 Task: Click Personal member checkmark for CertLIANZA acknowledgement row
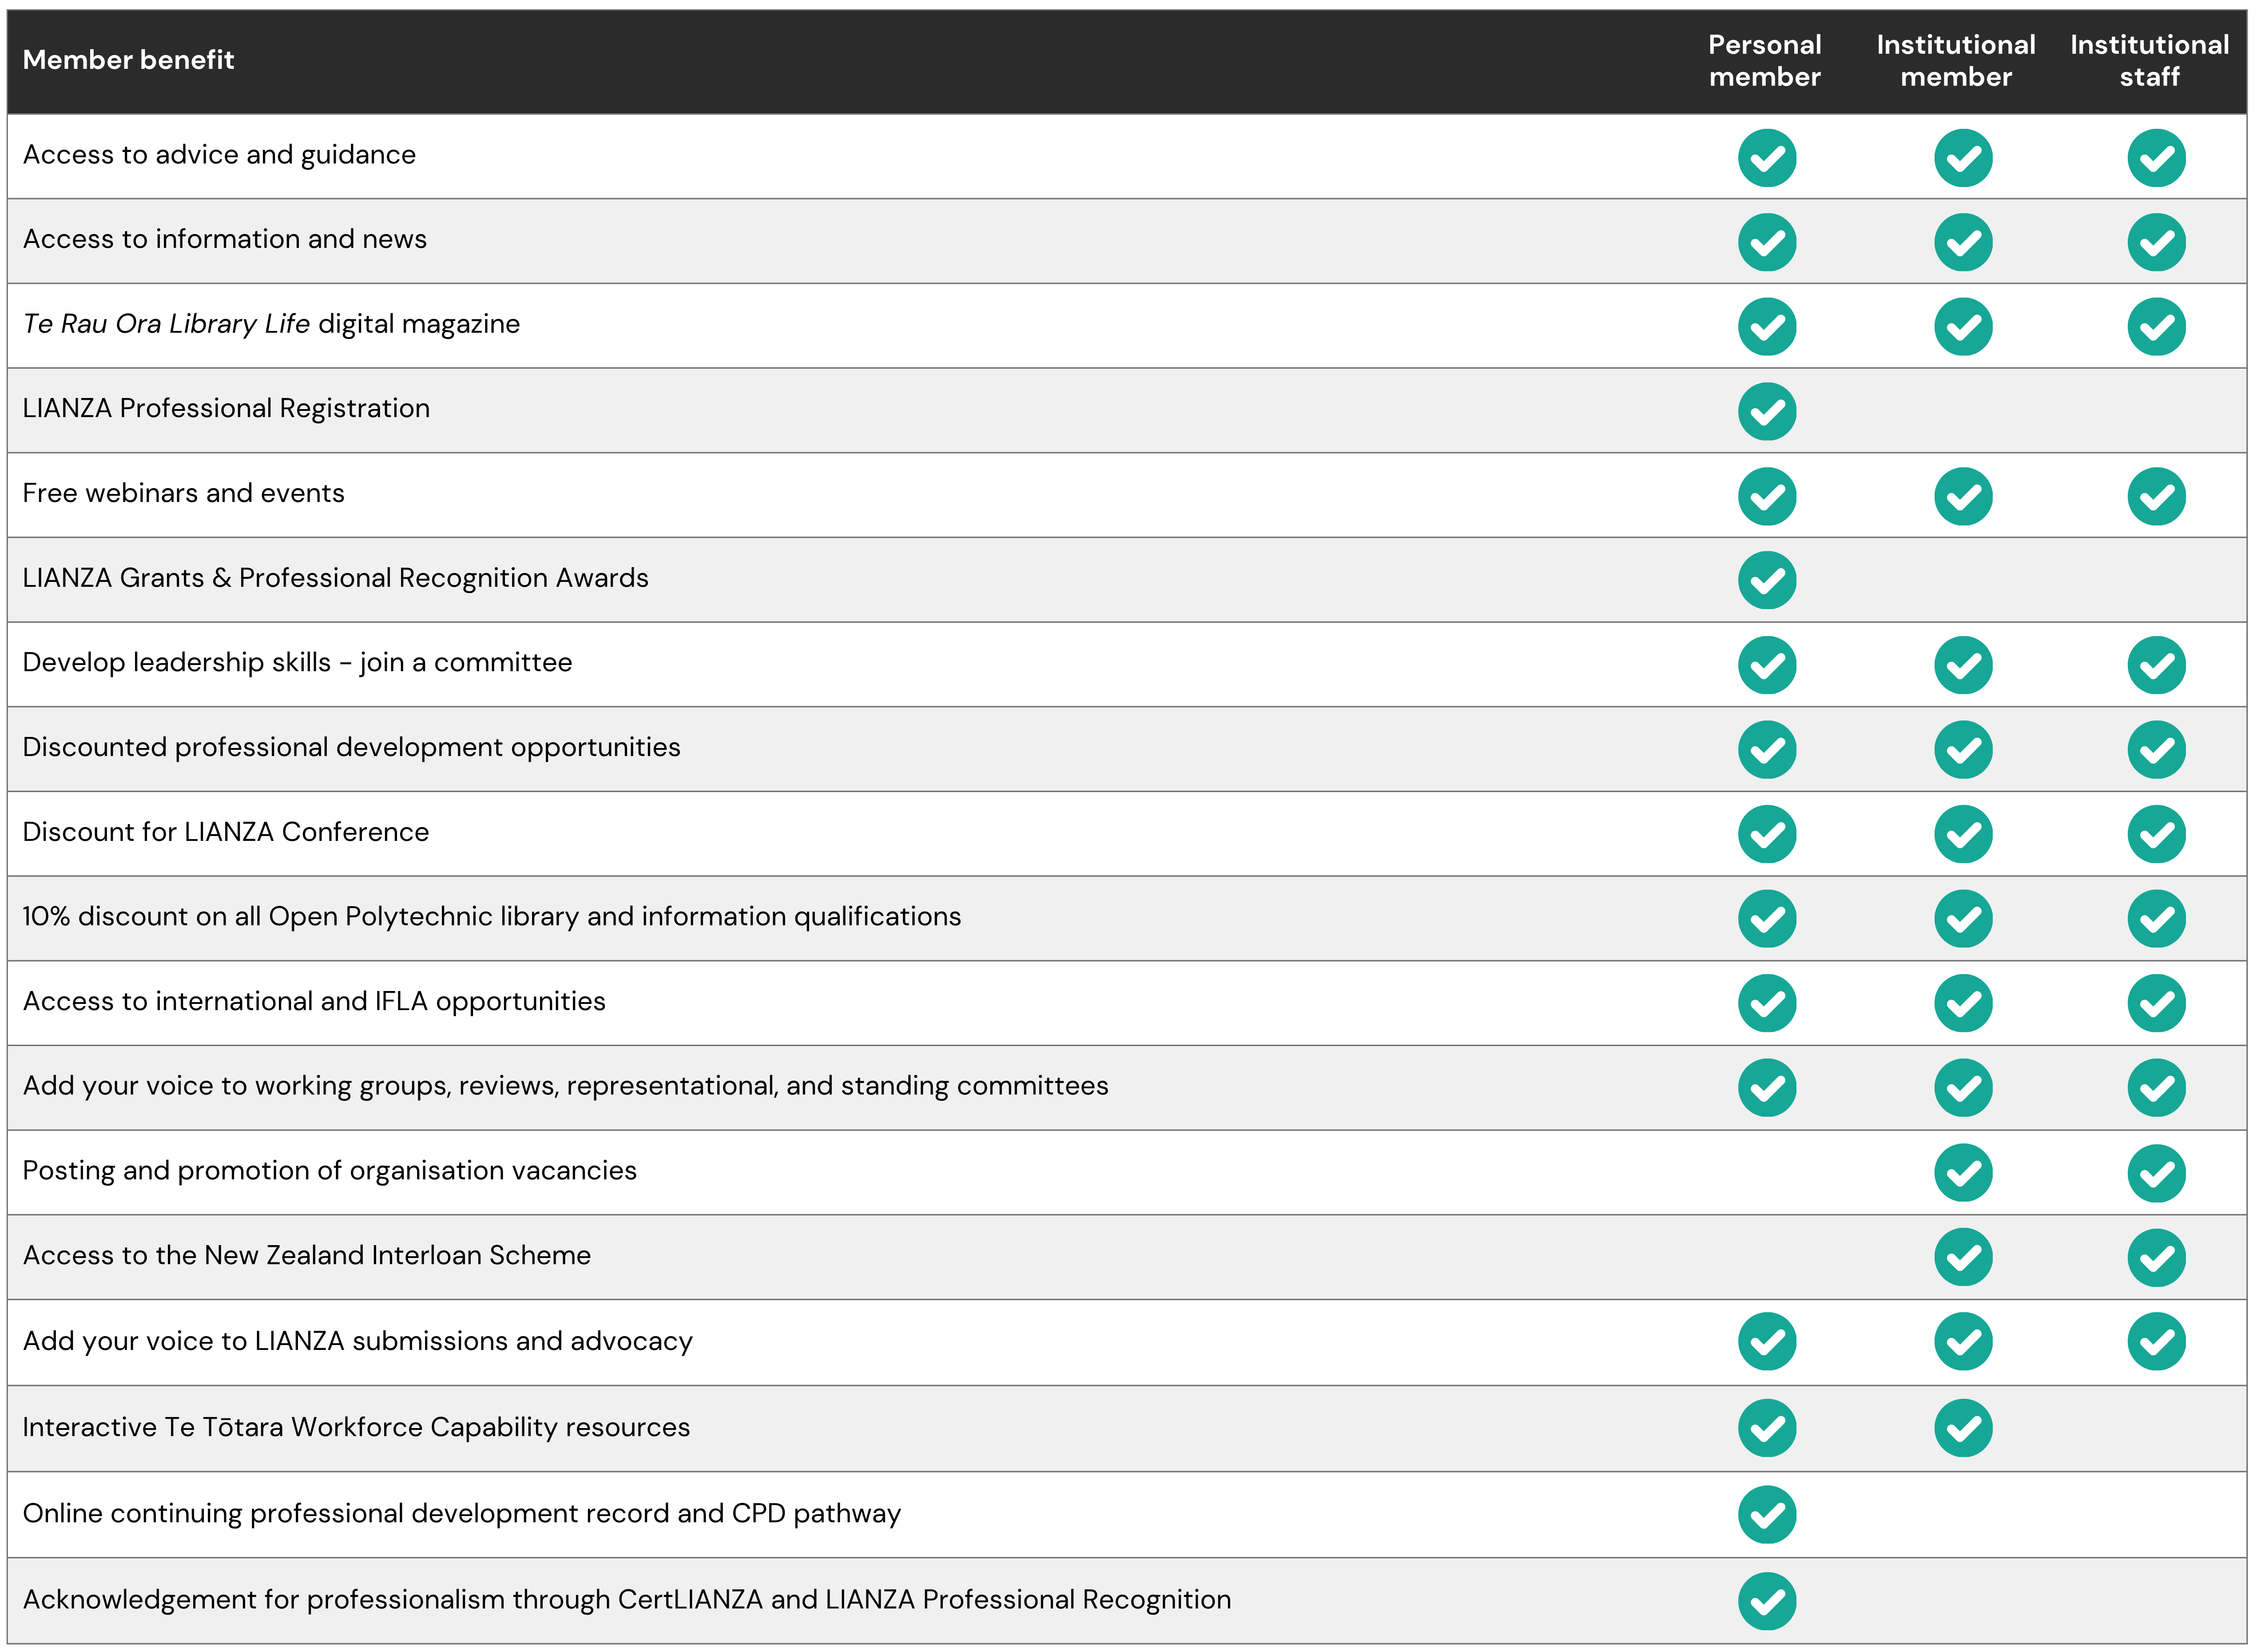[1766, 1600]
